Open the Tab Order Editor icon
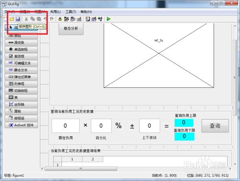Image resolution: width=240 pixels, height=181 pixels. tap(73, 19)
